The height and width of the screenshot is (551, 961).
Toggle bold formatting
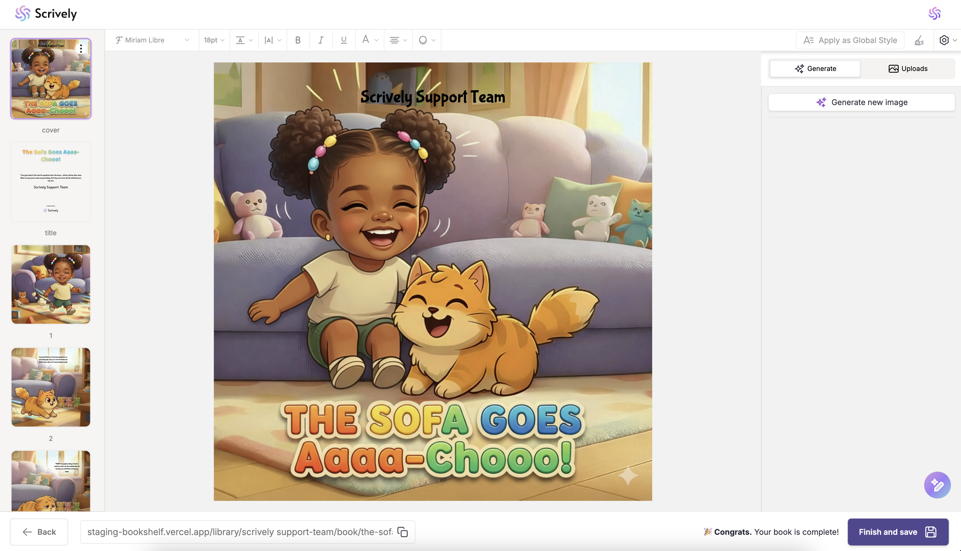[x=298, y=40]
